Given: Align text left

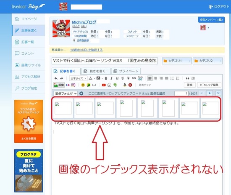Looking at the screenshot, I should click(150, 78).
